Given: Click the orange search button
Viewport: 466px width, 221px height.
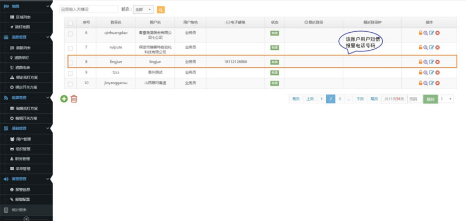Looking at the screenshot, I should click(161, 10).
